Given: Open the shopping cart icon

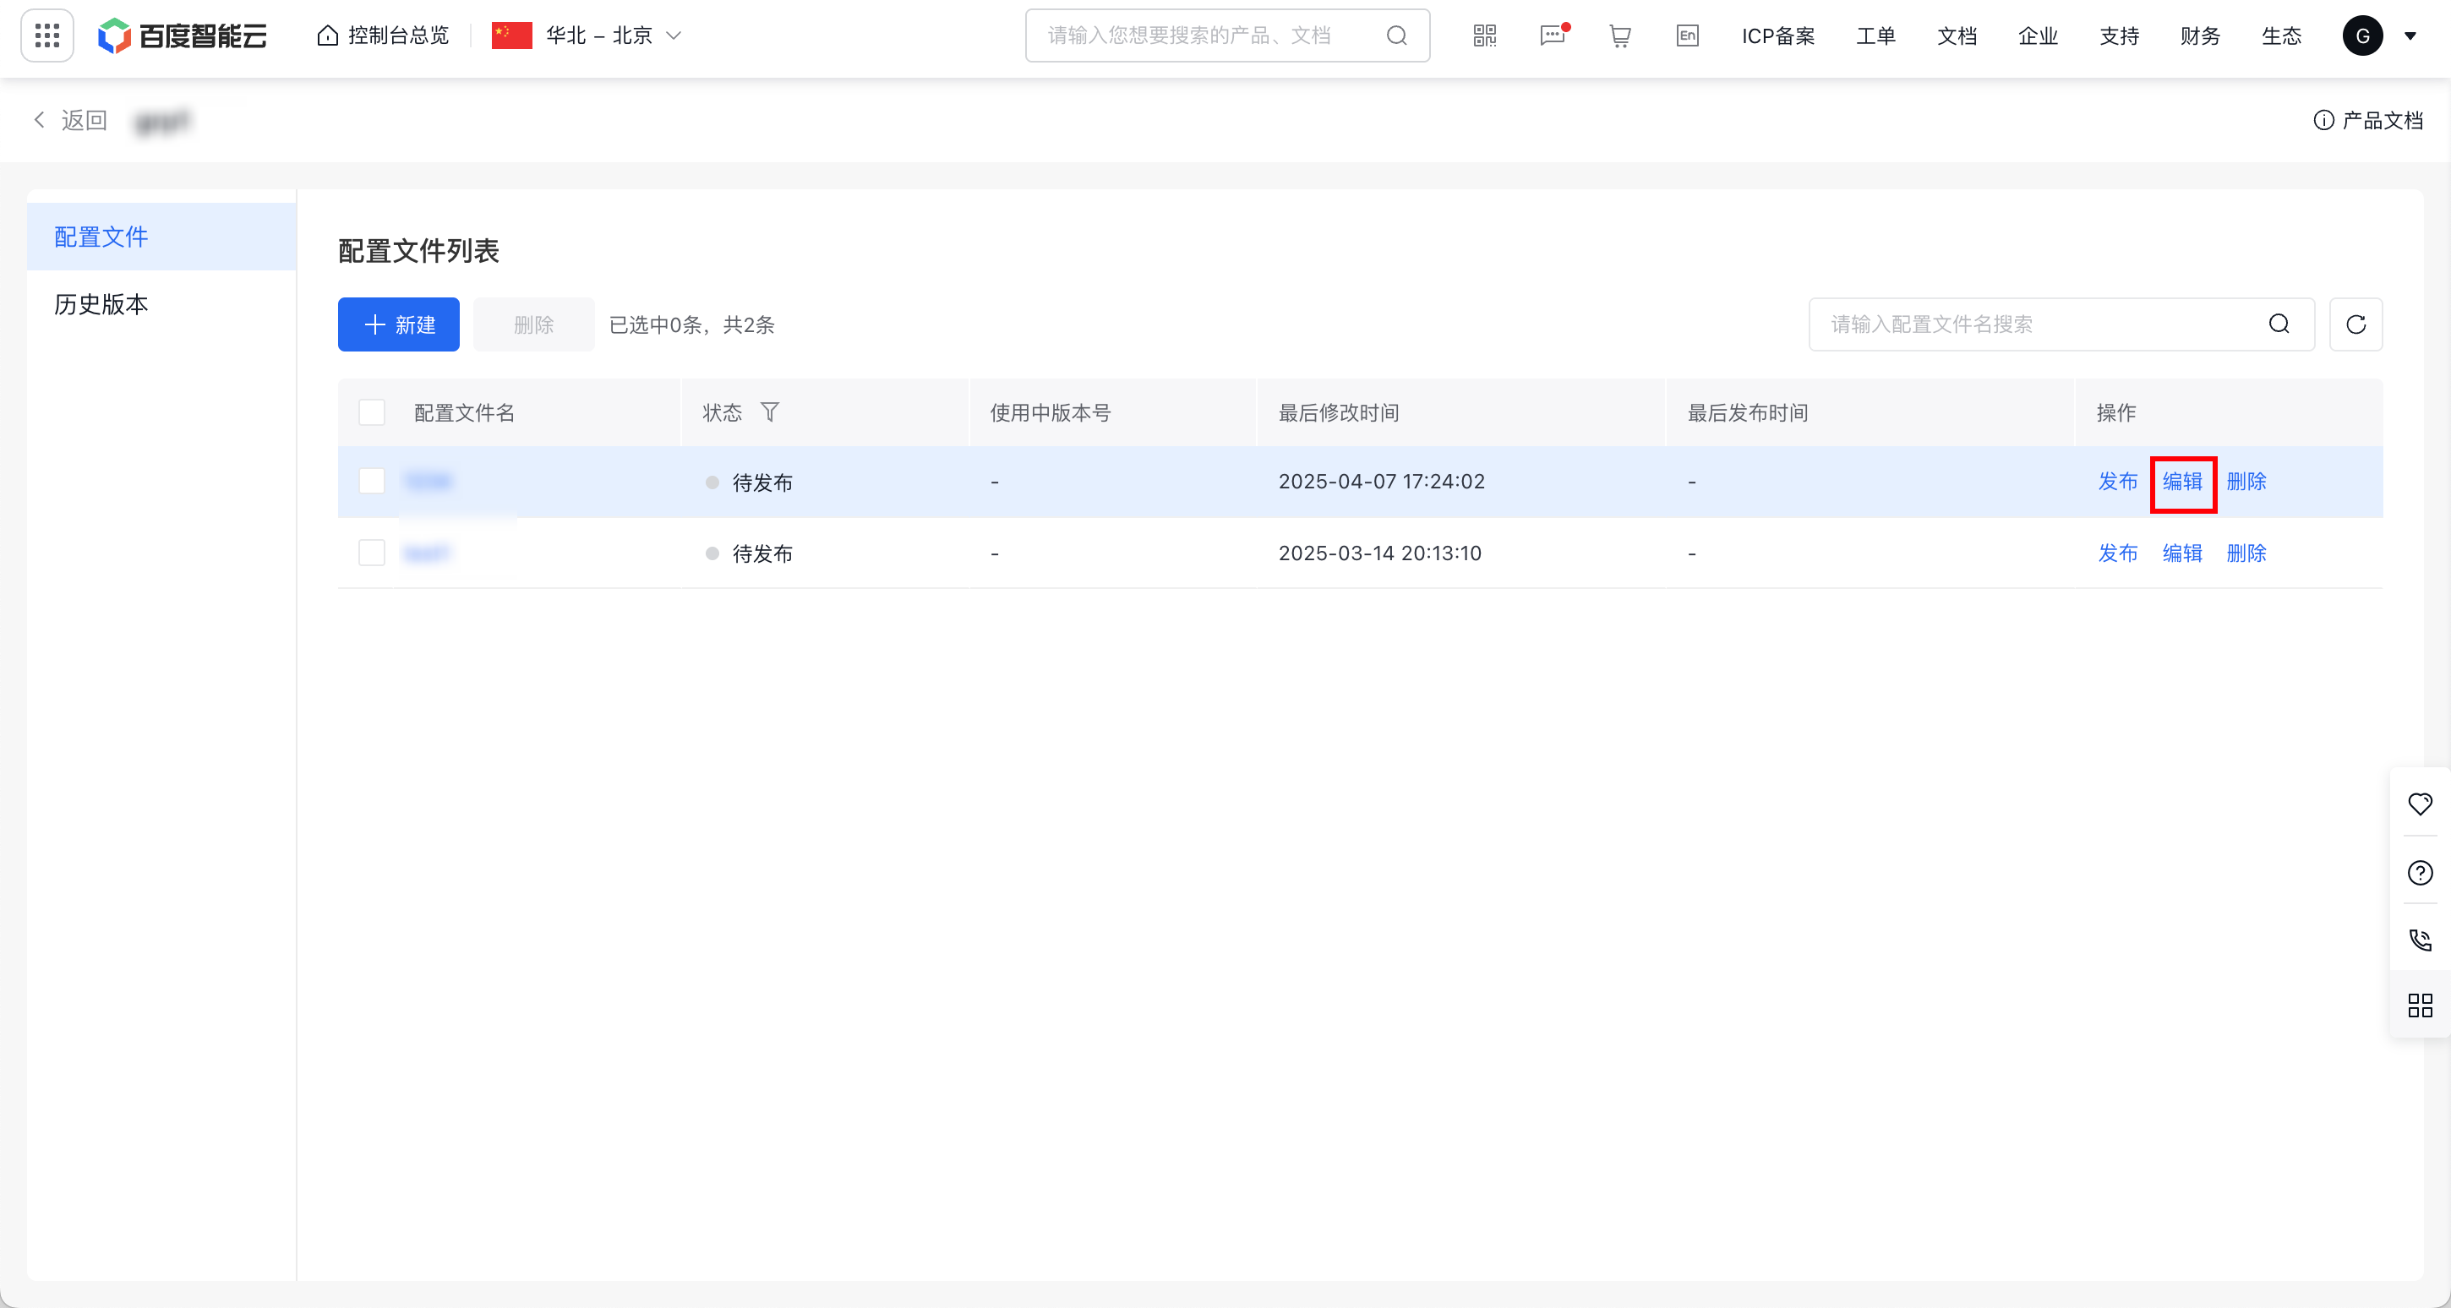Looking at the screenshot, I should coord(1619,36).
